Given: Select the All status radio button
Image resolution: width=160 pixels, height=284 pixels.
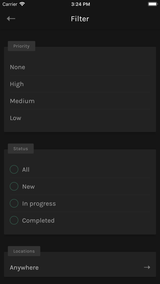Looking at the screenshot, I should pyautogui.click(x=14, y=169).
